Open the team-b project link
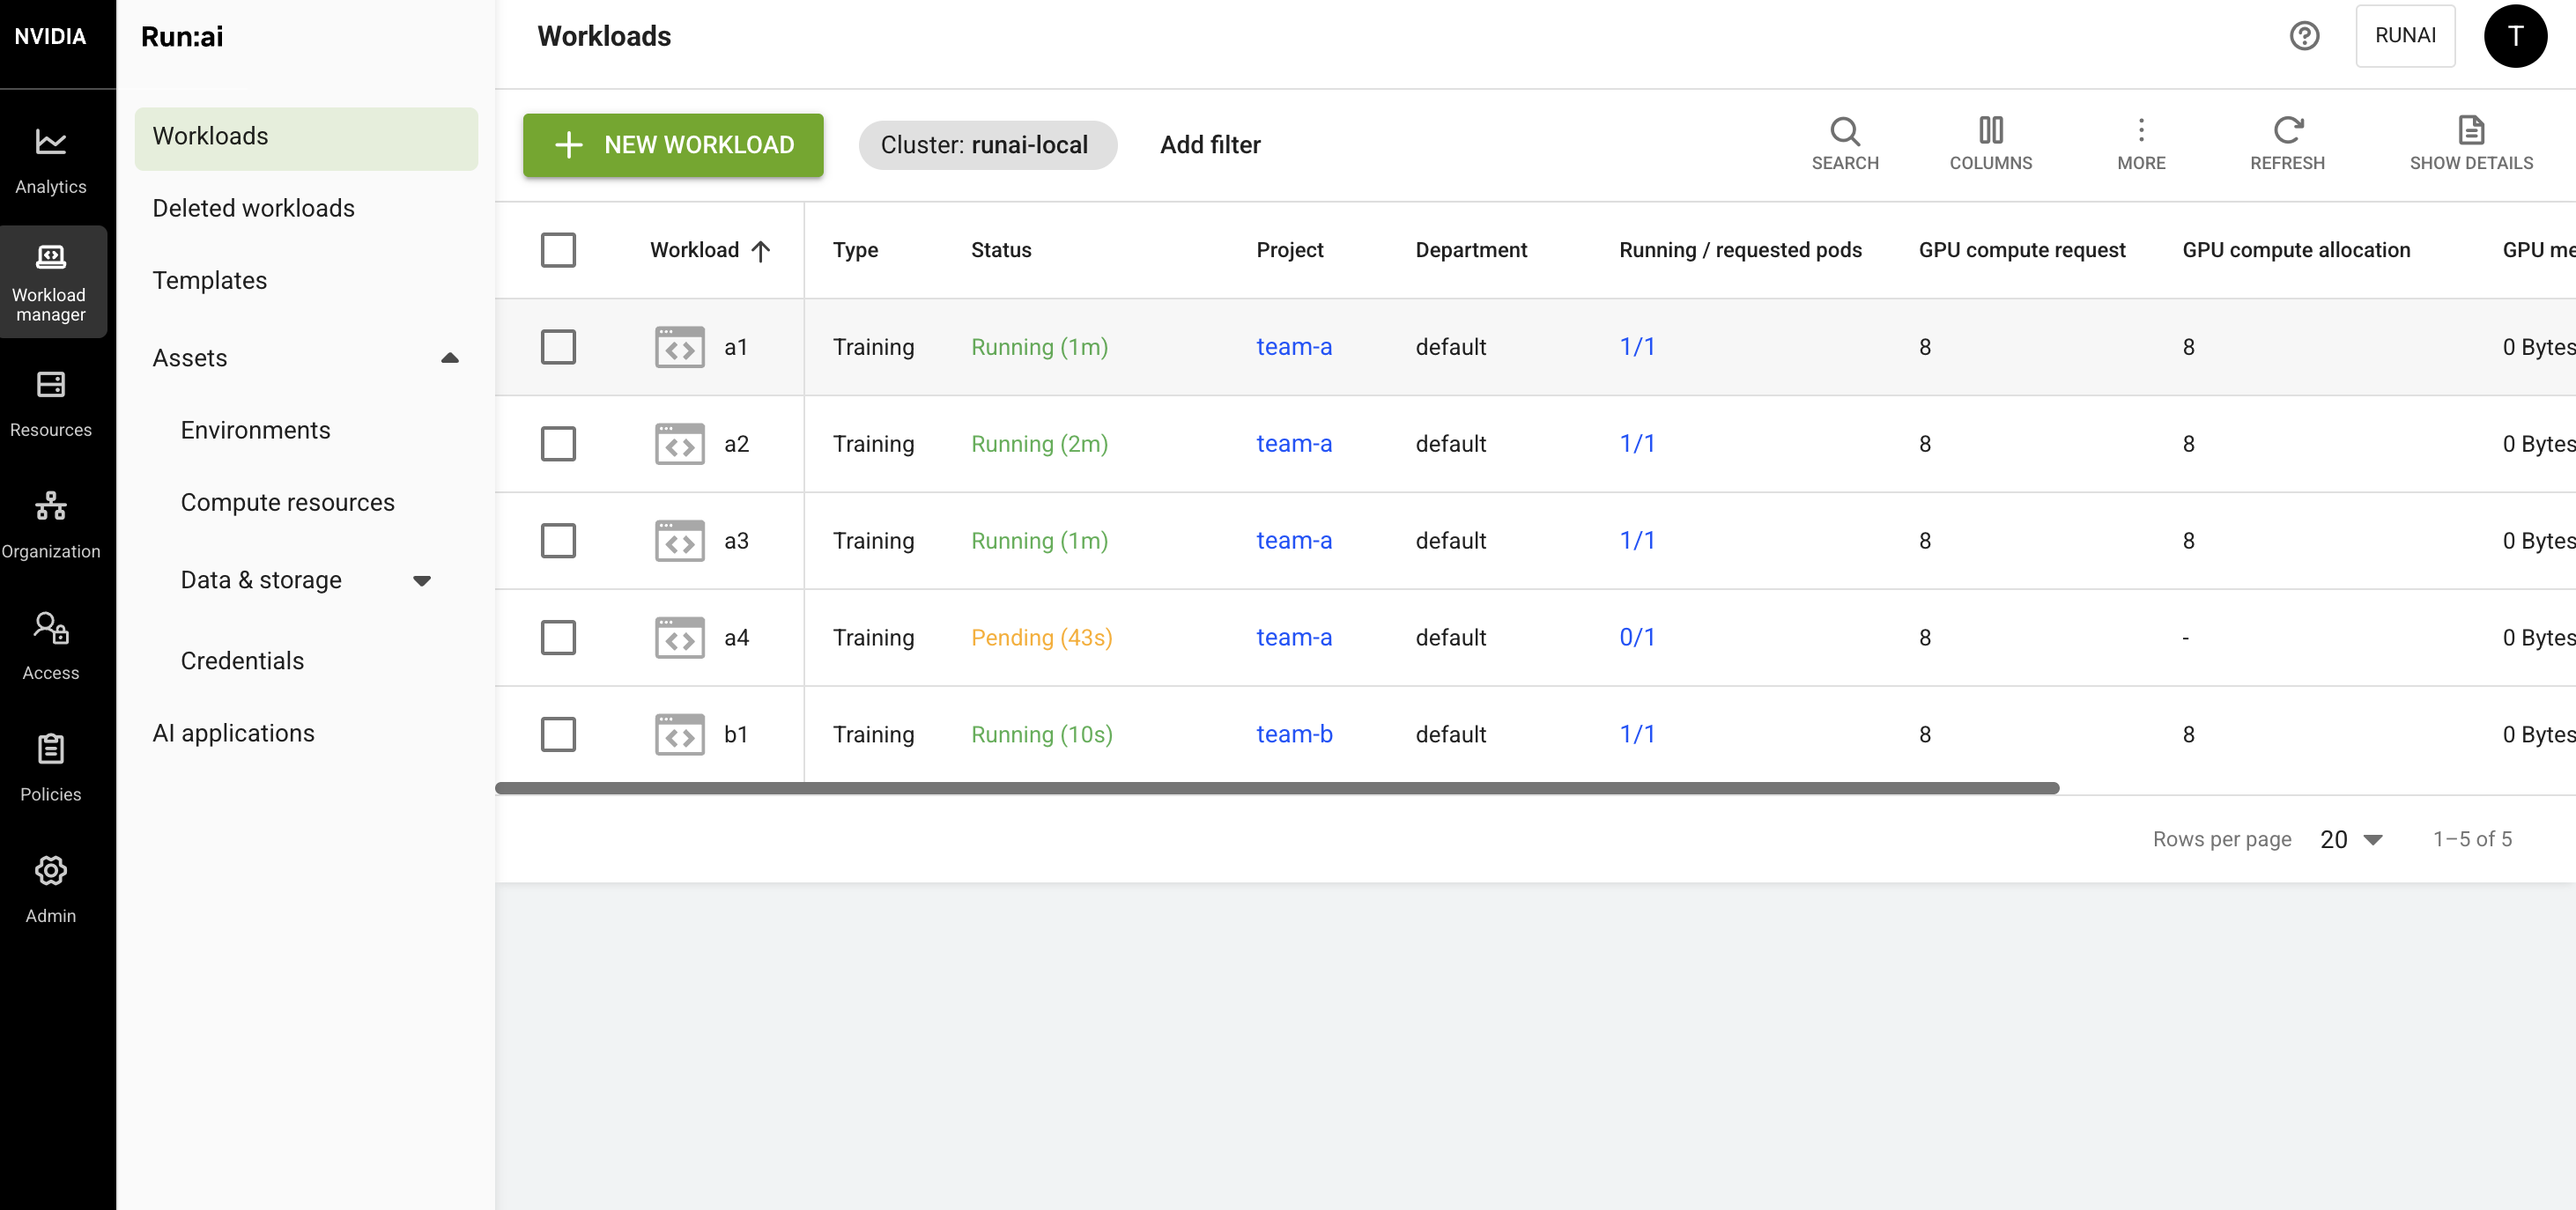2576x1210 pixels. [x=1294, y=734]
